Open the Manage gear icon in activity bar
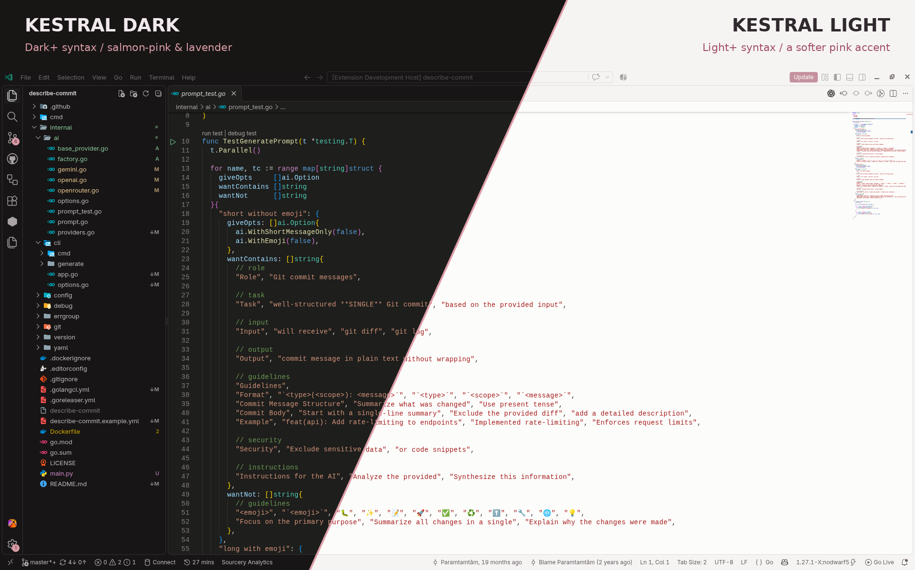Image resolution: width=915 pixels, height=570 pixels. click(12, 544)
